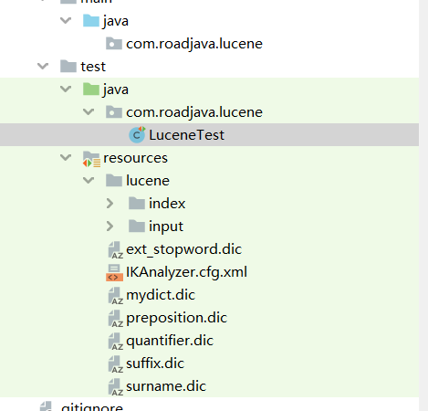Image resolution: width=428 pixels, height=411 pixels.
Task: Click the LuceneTest class icon
Action: pyautogui.click(x=137, y=135)
